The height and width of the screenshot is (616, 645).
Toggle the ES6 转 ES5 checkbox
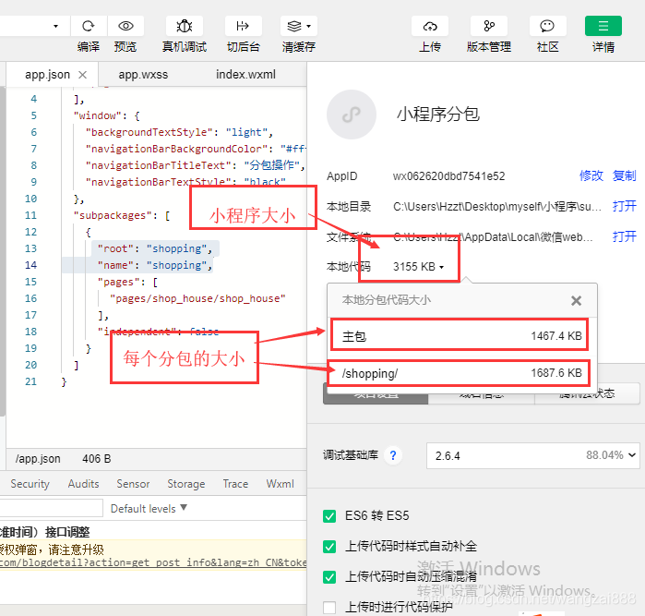[329, 516]
